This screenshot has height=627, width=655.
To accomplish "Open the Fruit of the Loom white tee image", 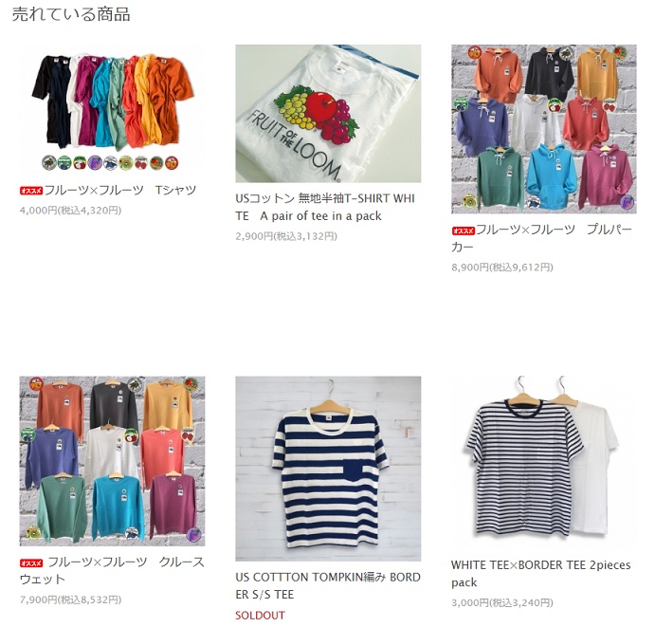I will click(x=328, y=114).
